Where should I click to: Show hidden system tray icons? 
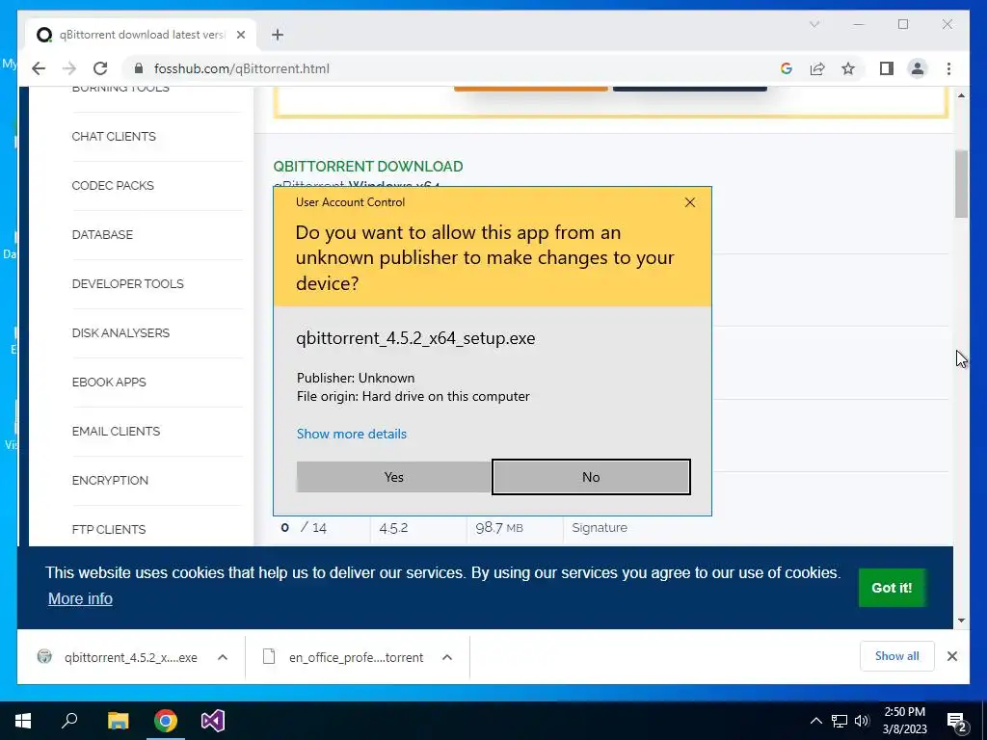pyautogui.click(x=815, y=721)
